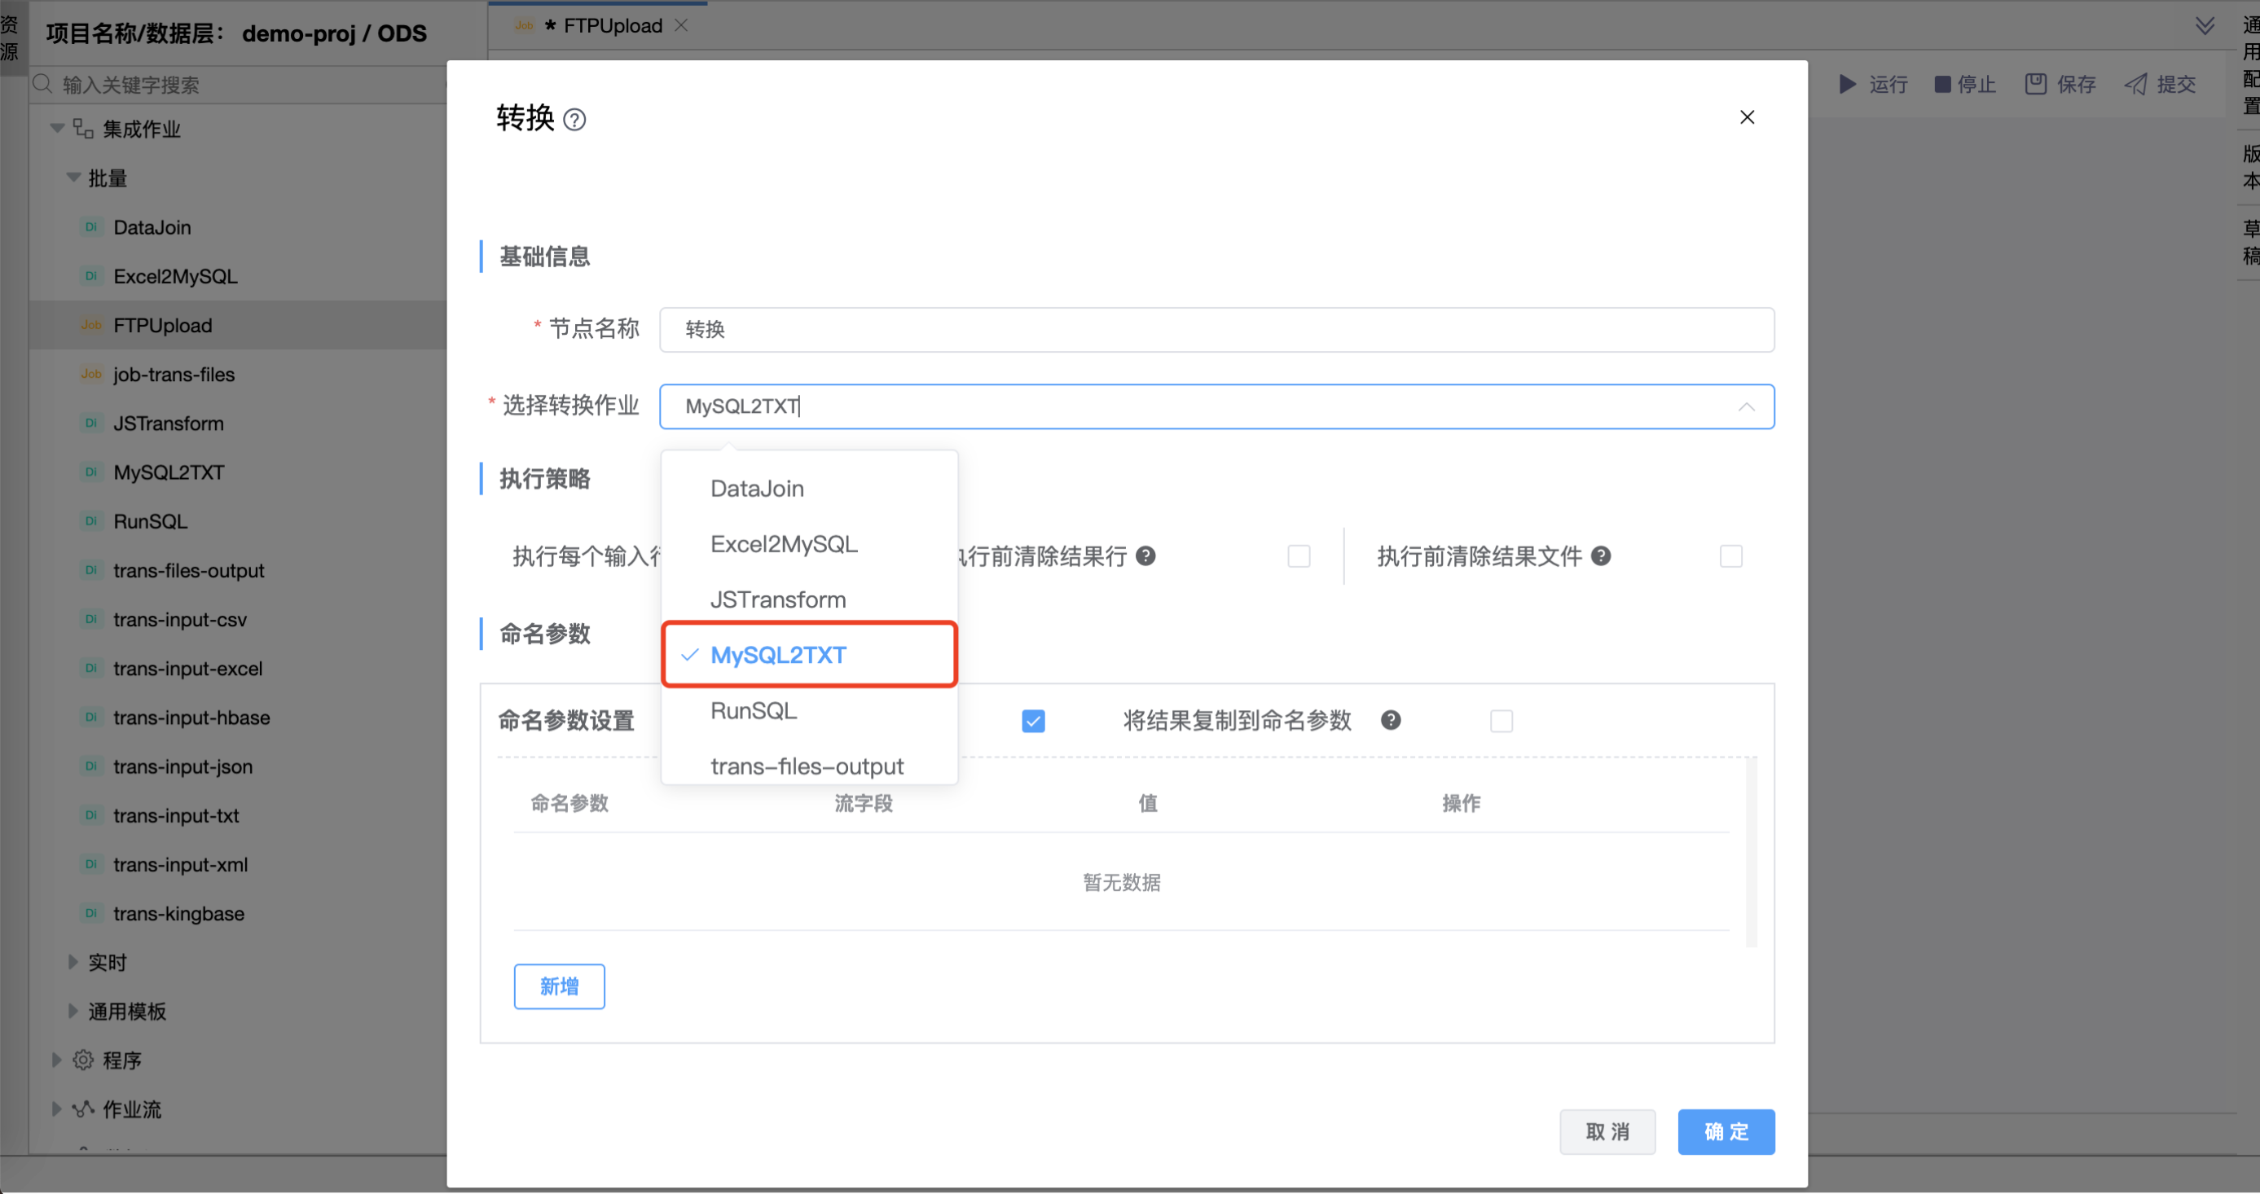2260x1194 pixels.
Task: Enable the 执行前清除结果行 checkbox
Action: [1299, 556]
